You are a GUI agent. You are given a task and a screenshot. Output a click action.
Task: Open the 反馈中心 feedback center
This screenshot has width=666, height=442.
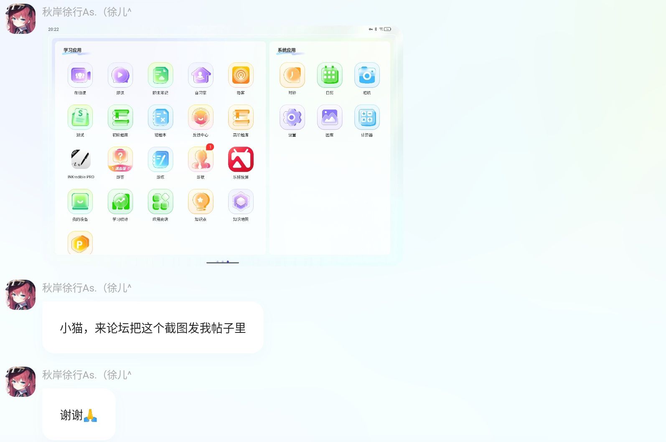click(201, 118)
